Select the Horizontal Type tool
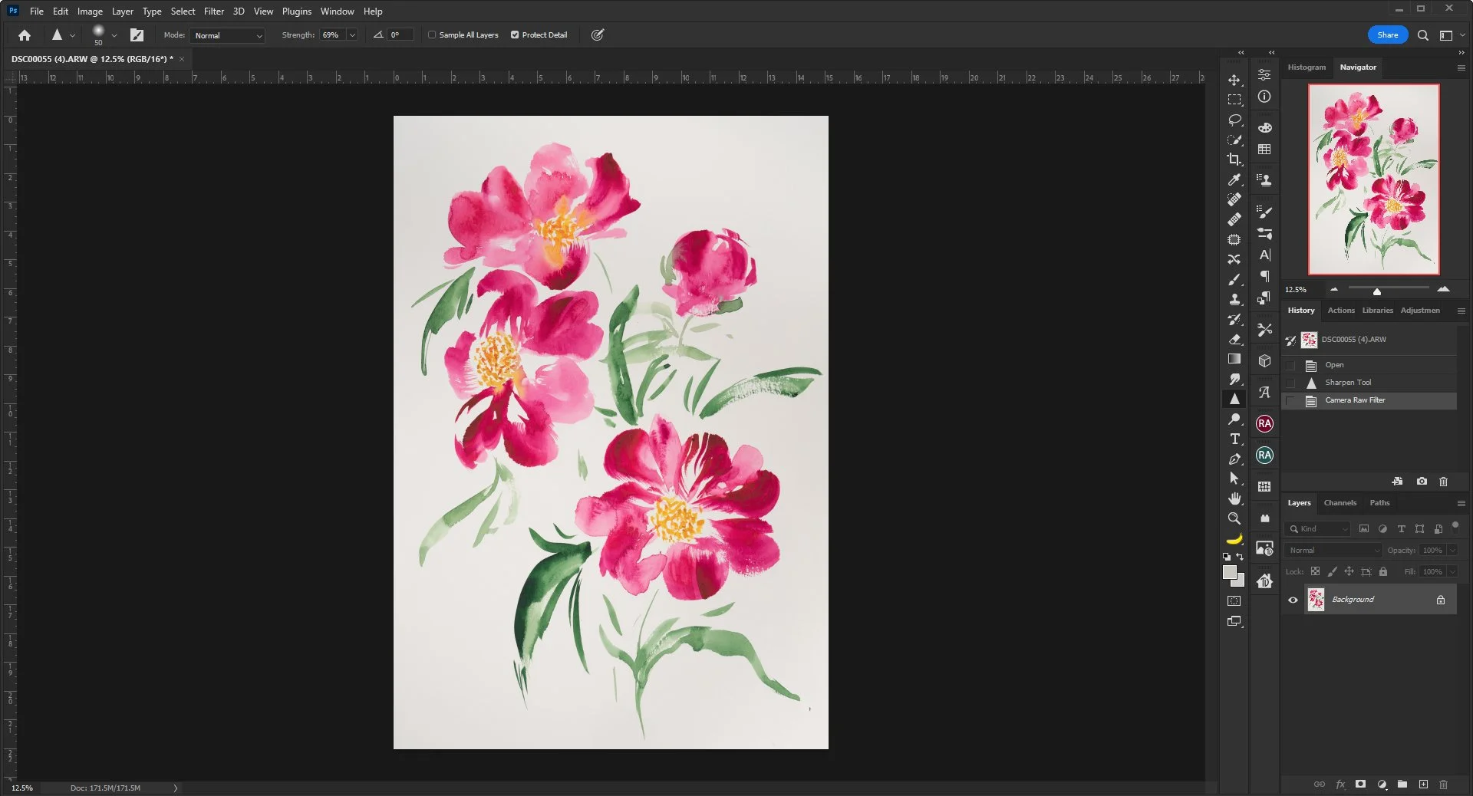Viewport: 1473px width, 796px height. click(1234, 439)
